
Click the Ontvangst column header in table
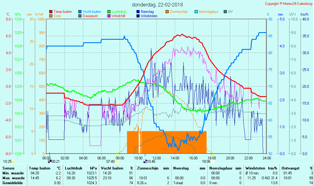pos(289,168)
